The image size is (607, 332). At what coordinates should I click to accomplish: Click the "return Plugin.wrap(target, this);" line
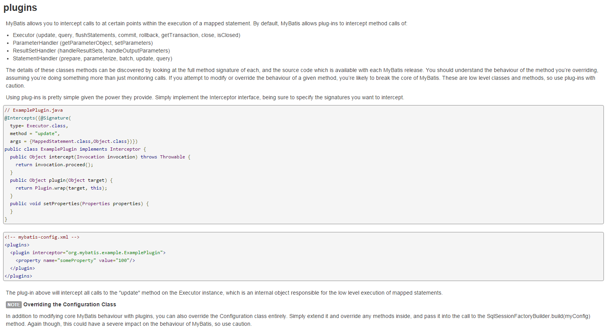click(61, 188)
